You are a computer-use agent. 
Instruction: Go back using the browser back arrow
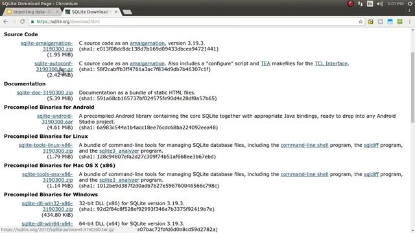[6, 21]
